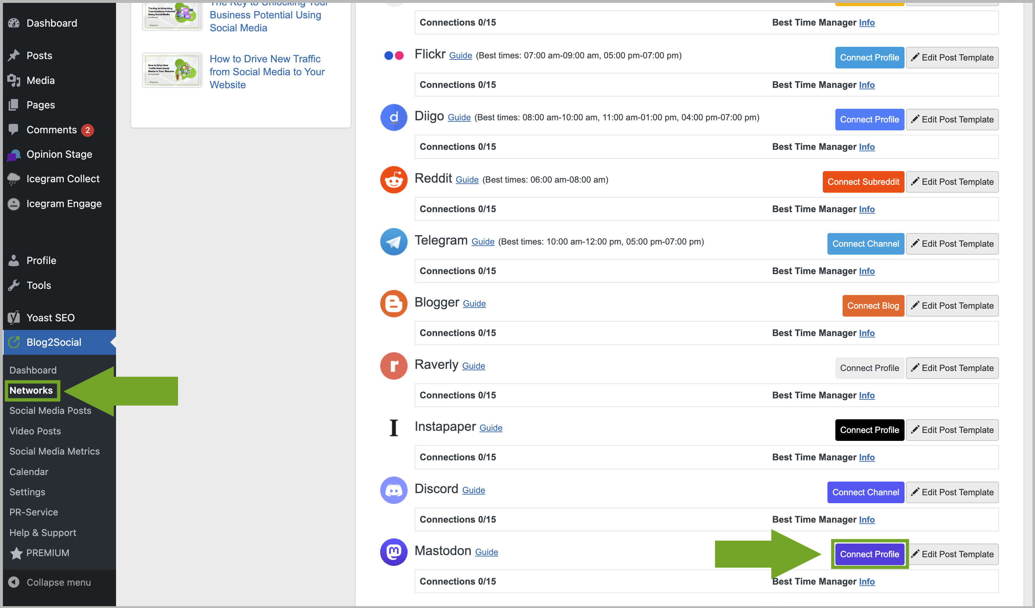Open Social Media Metrics submenu item
Image resolution: width=1035 pixels, height=608 pixels.
(x=54, y=451)
